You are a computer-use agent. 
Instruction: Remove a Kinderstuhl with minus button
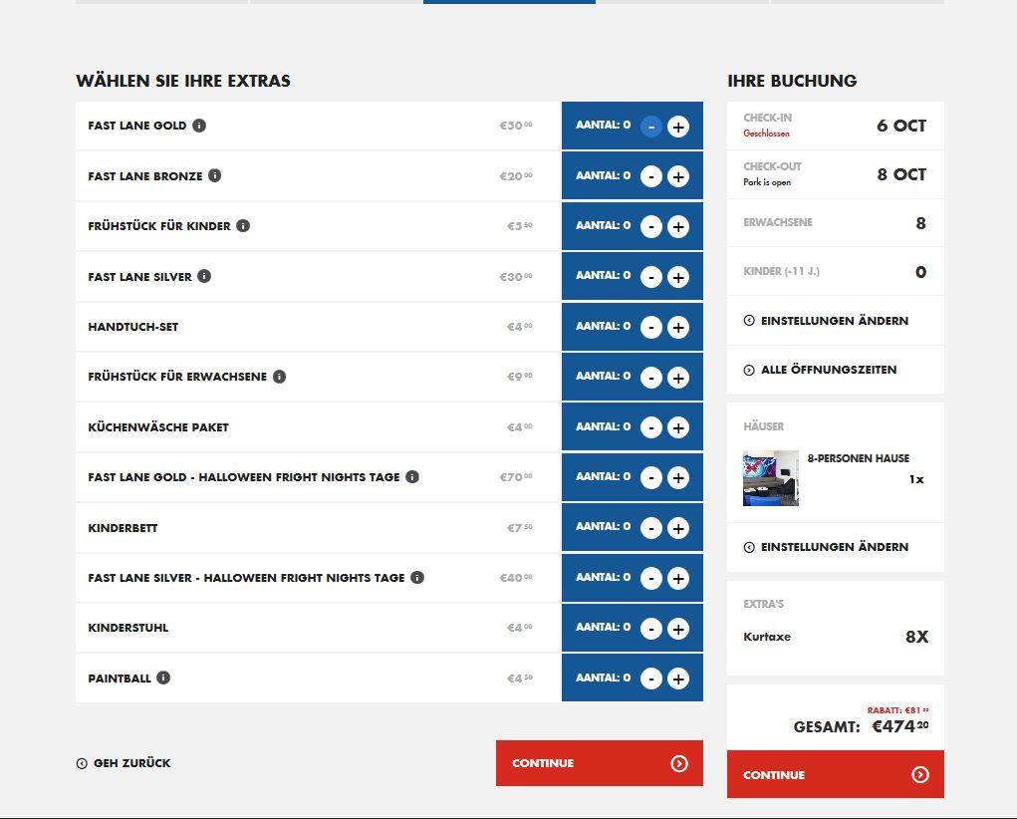click(651, 629)
